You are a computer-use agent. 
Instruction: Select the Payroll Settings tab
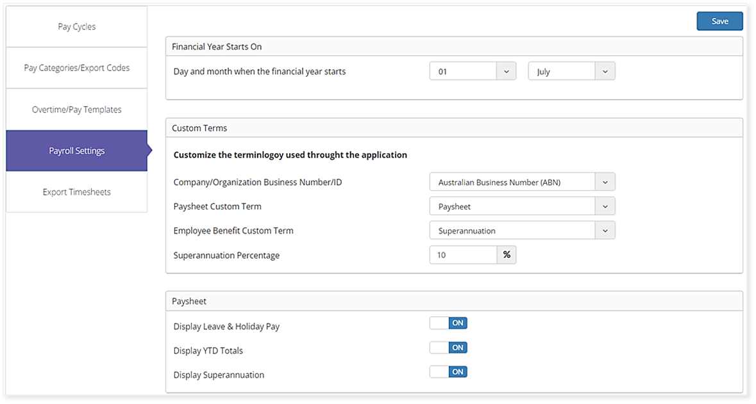click(x=77, y=151)
